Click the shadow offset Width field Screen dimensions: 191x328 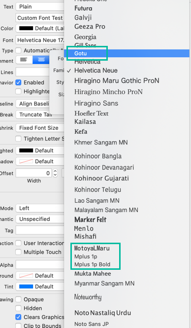33,173
